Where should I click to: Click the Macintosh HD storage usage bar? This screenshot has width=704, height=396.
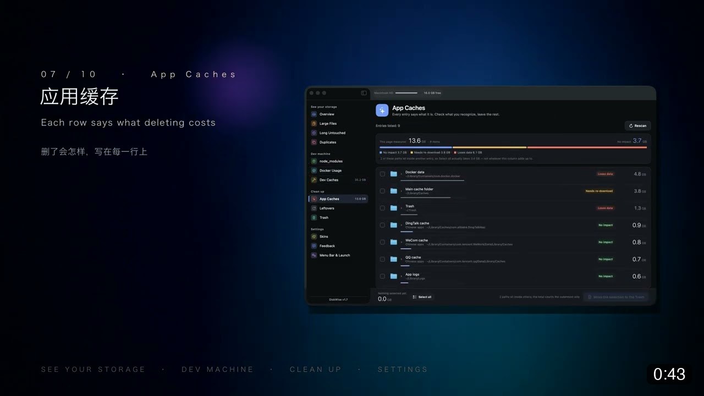[x=406, y=93]
